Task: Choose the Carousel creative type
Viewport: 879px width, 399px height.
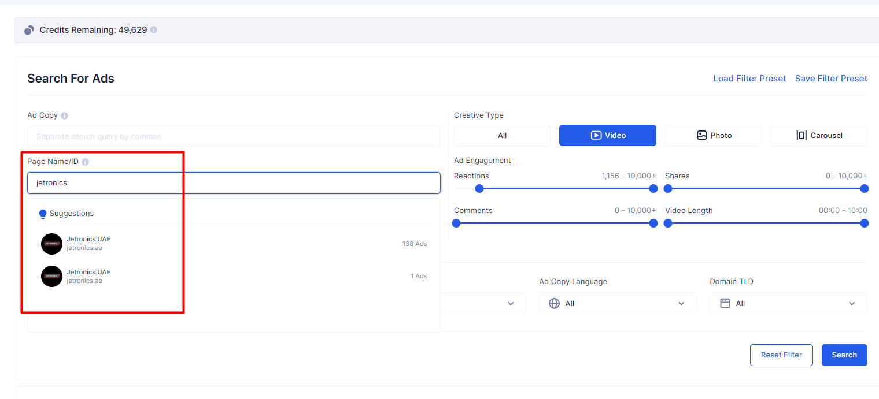Action: [x=818, y=136]
